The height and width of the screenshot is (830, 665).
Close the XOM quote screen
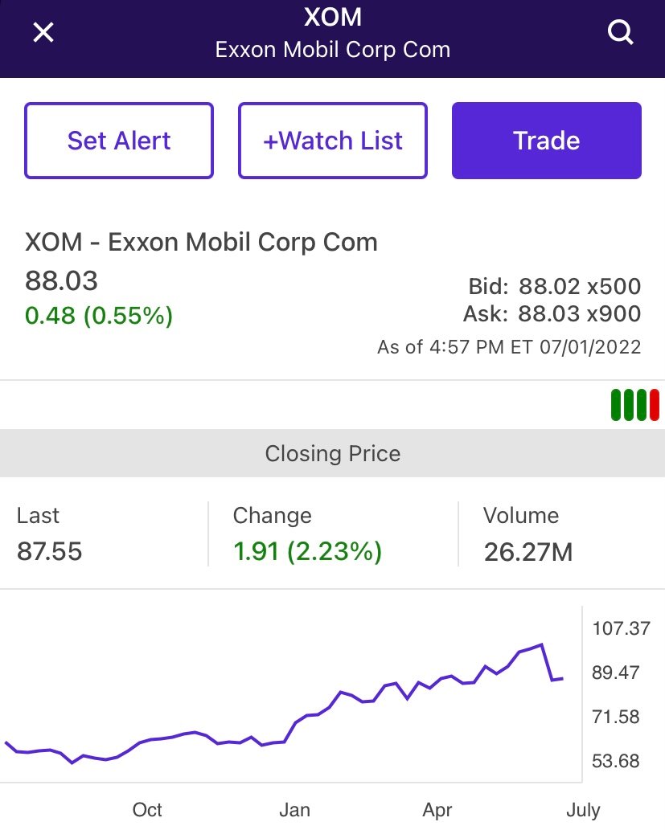point(43,32)
